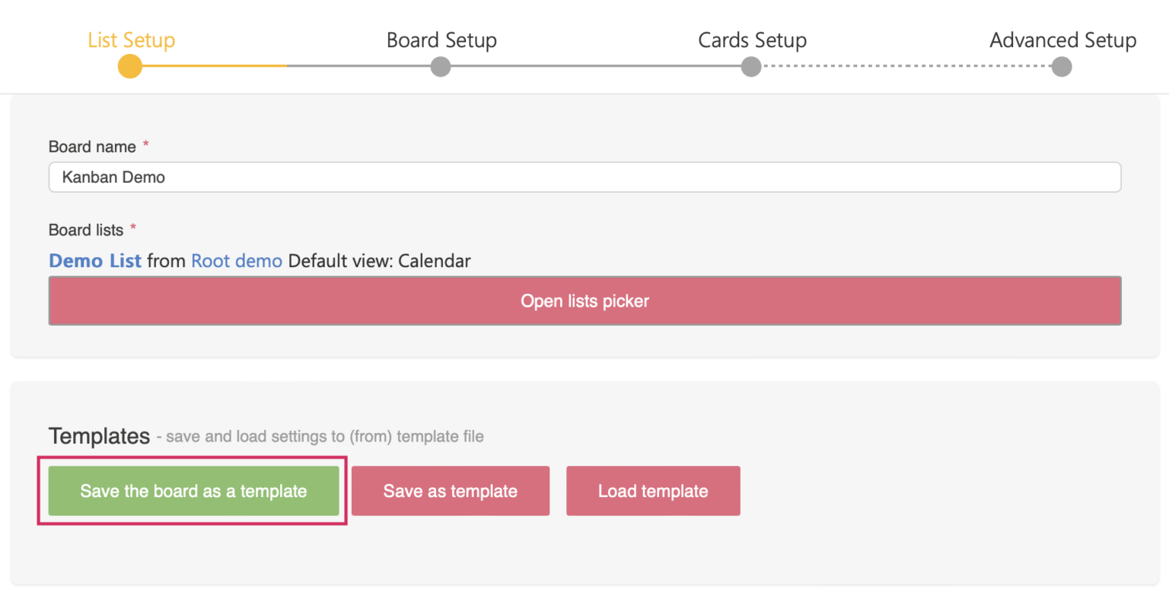The width and height of the screenshot is (1169, 599).
Task: Click the yellow progress segment after List Setup
Action: (x=213, y=67)
